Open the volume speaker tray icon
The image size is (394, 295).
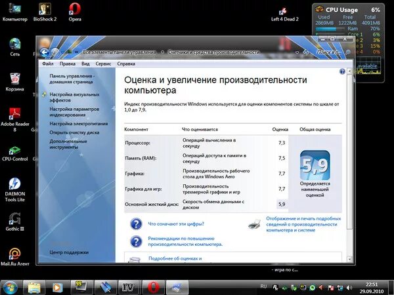click(x=349, y=288)
